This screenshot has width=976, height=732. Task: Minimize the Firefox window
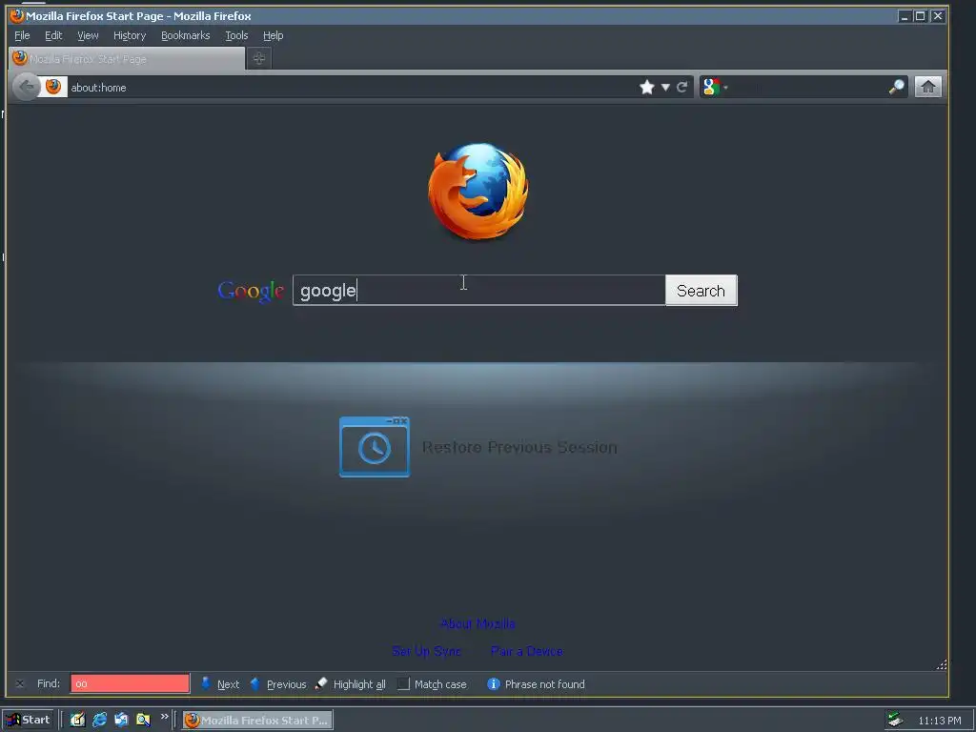[x=904, y=15]
